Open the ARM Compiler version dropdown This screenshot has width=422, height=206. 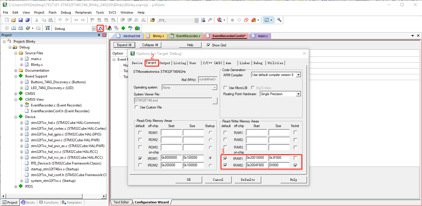pos(298,75)
